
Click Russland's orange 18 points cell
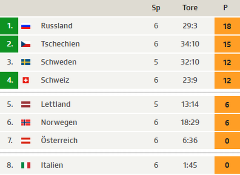point(227,26)
